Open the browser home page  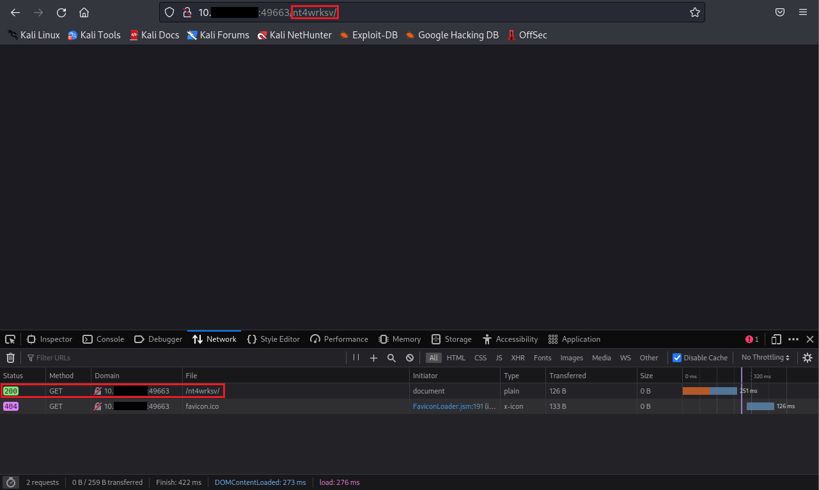[x=84, y=12]
